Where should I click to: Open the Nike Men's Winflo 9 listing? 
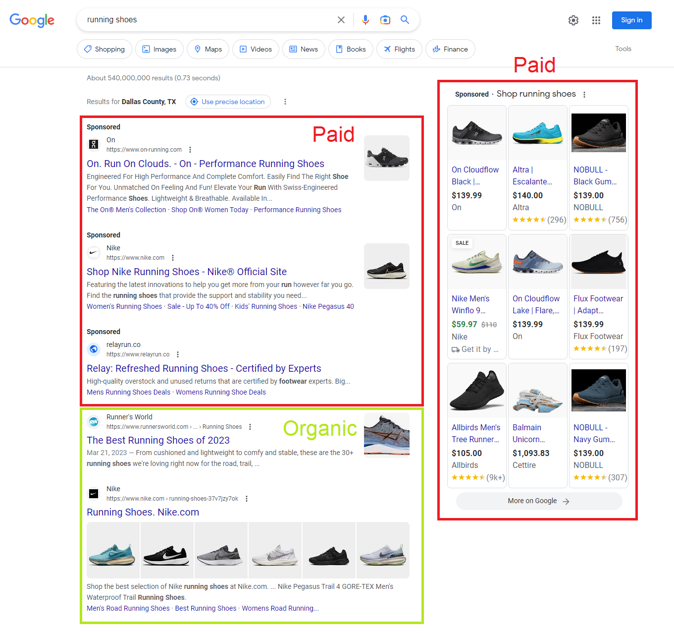pos(477,296)
